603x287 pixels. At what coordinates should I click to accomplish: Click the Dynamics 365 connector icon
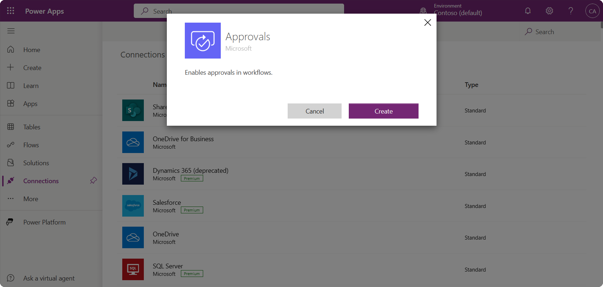coord(133,174)
